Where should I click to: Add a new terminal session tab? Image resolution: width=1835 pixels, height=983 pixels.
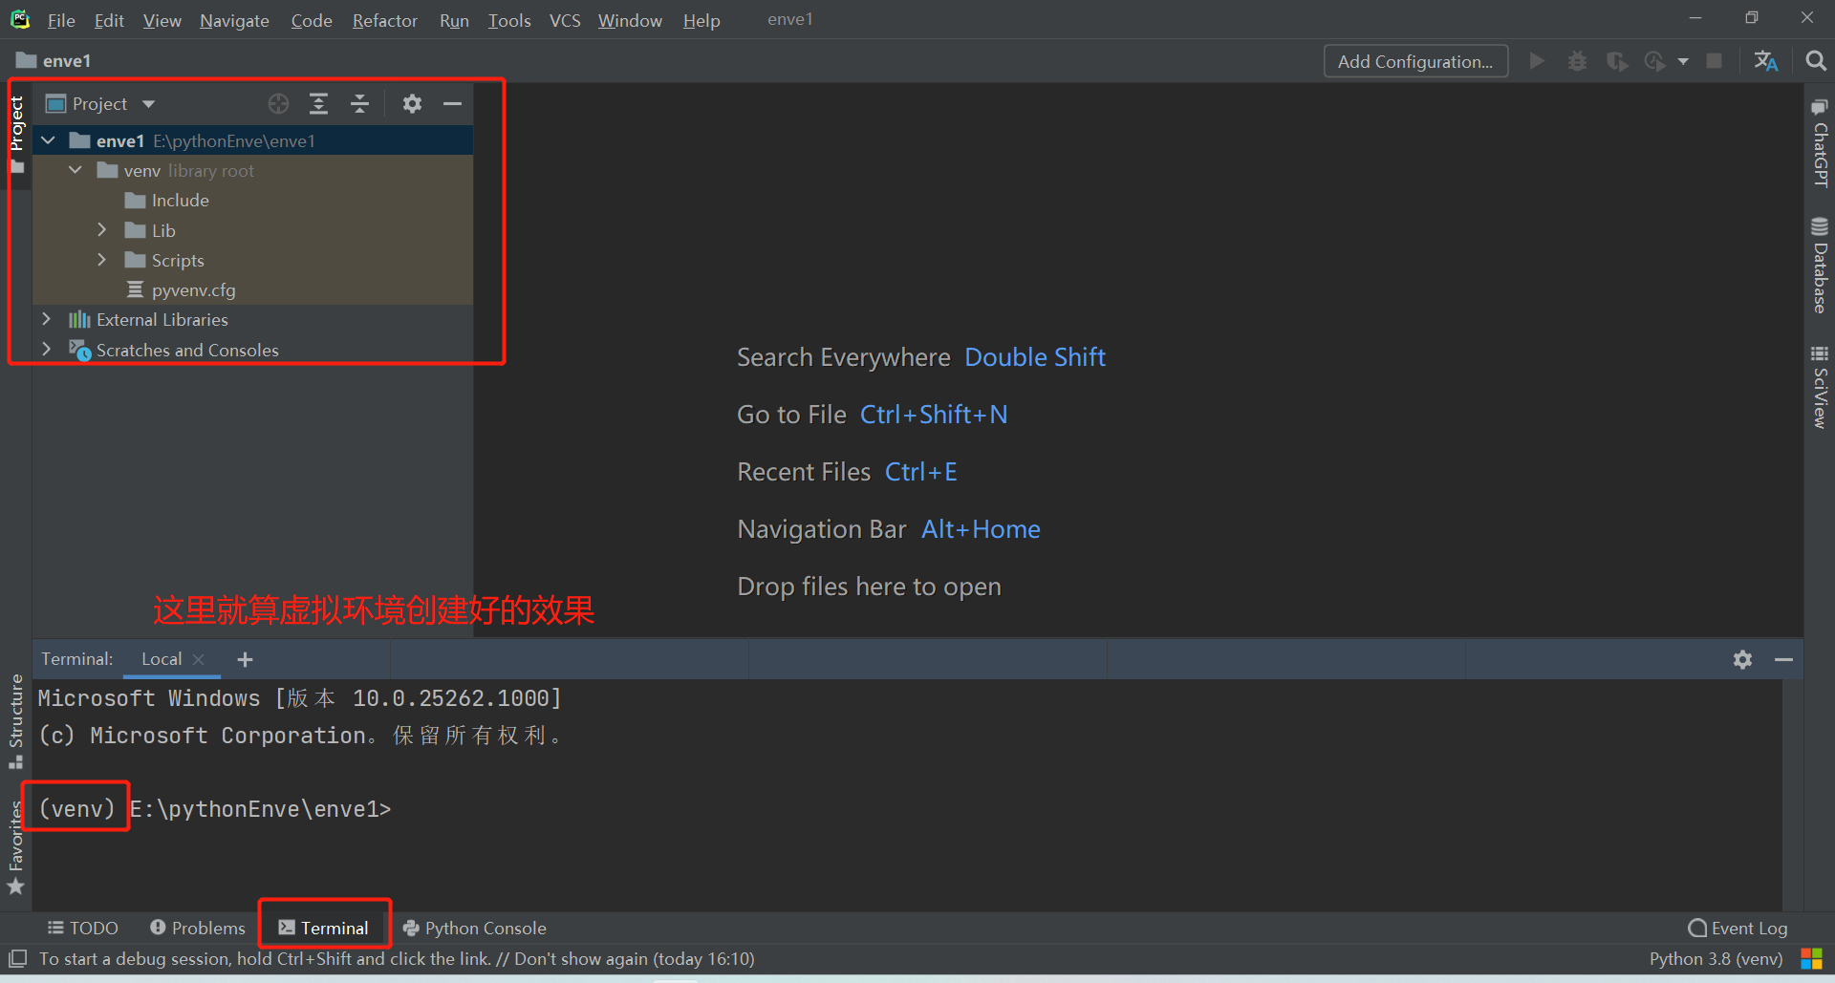[x=245, y=659]
